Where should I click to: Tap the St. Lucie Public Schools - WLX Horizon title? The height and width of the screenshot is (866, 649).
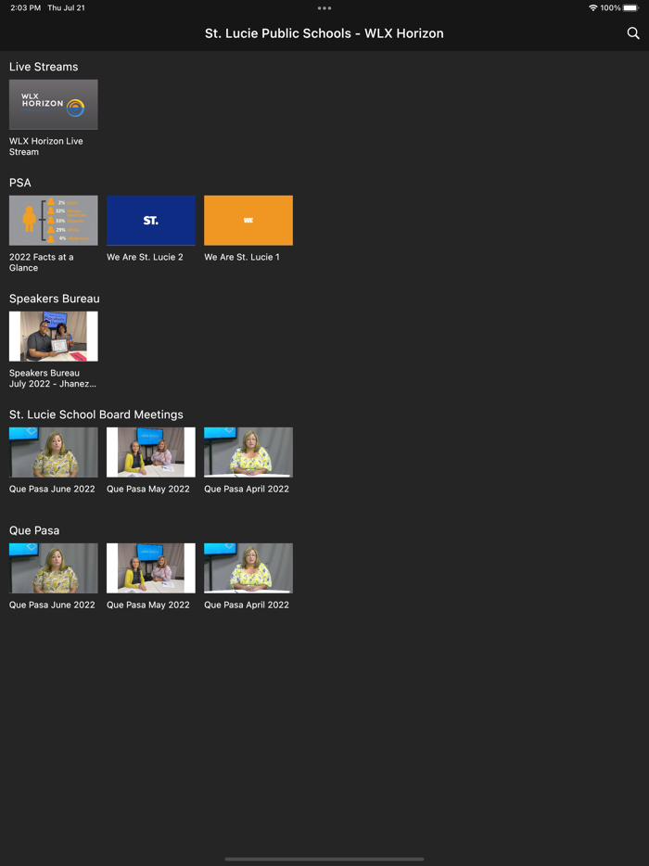click(x=324, y=33)
